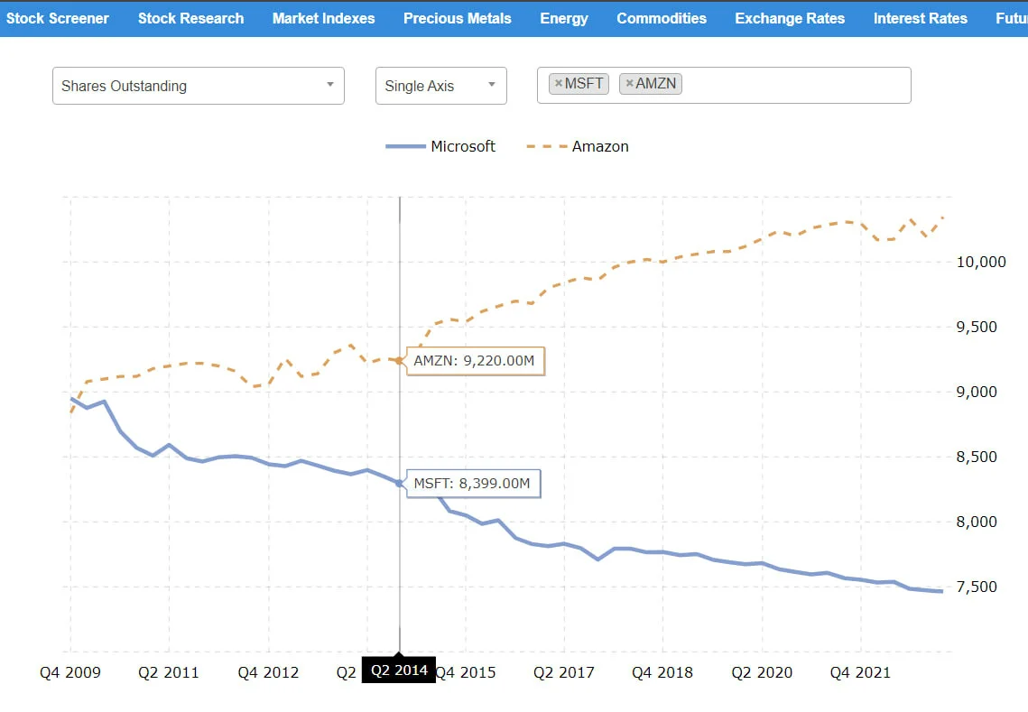
Task: Click the Q4 2021 axis label
Action: 860,672
